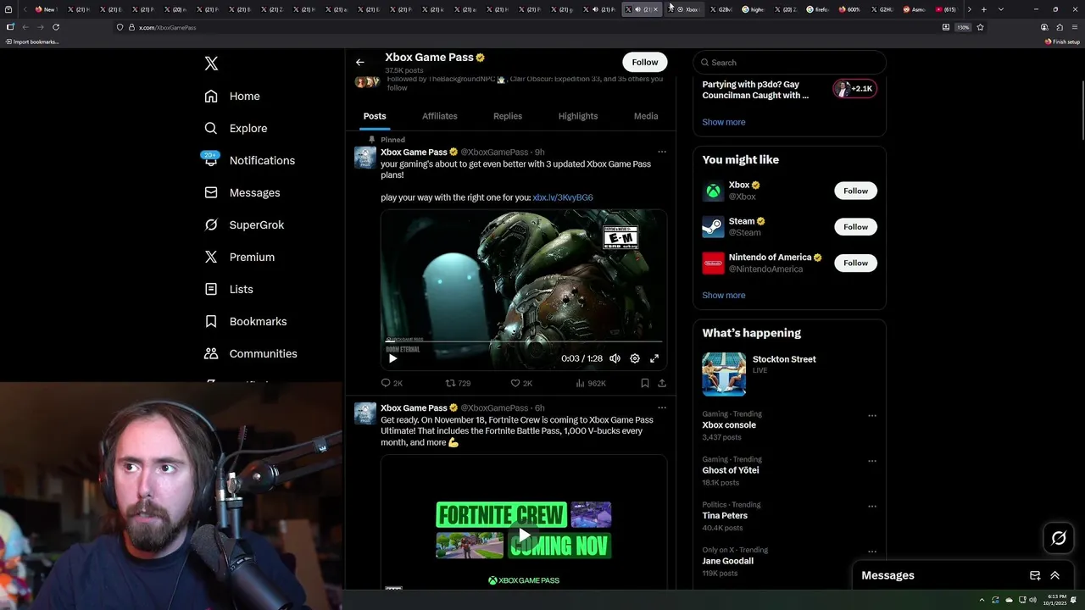Open SuperGrok in sidebar
Screen dimensions: 1085x610
point(244,225)
